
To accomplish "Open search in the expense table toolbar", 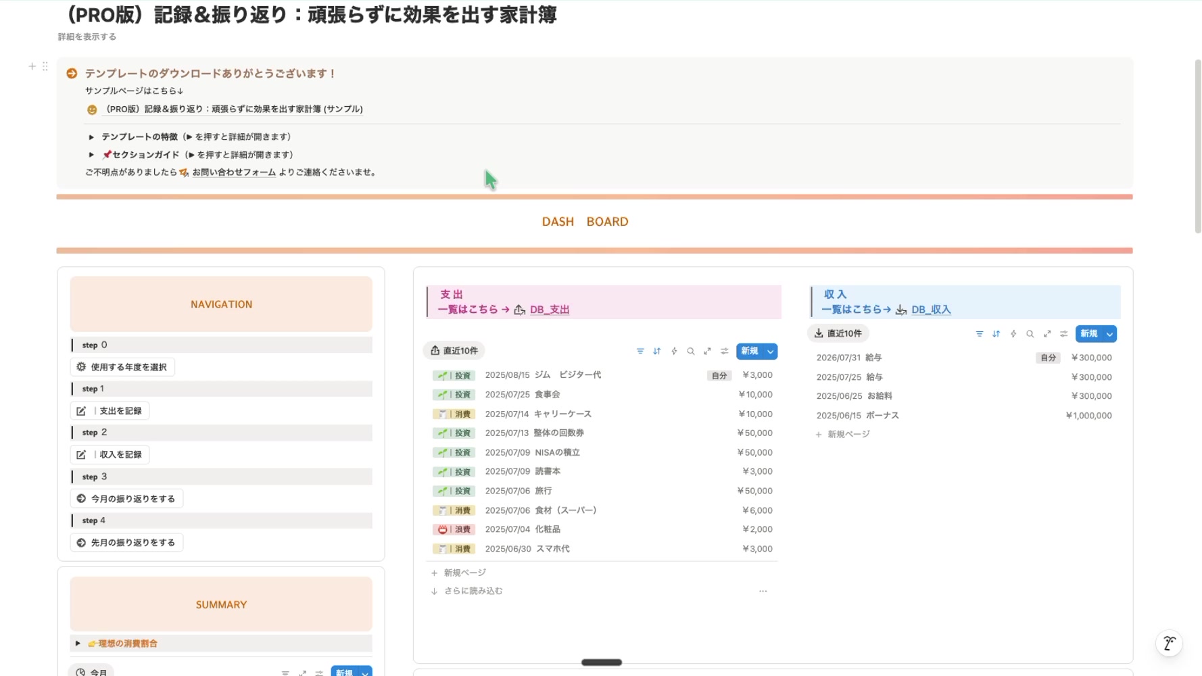I will pyautogui.click(x=690, y=351).
